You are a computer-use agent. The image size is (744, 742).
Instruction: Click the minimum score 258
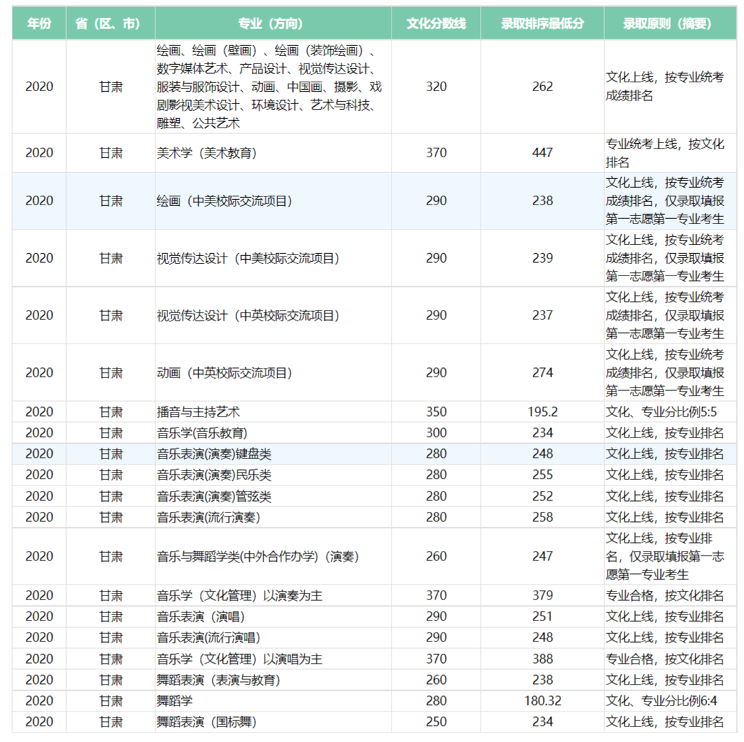(x=542, y=517)
